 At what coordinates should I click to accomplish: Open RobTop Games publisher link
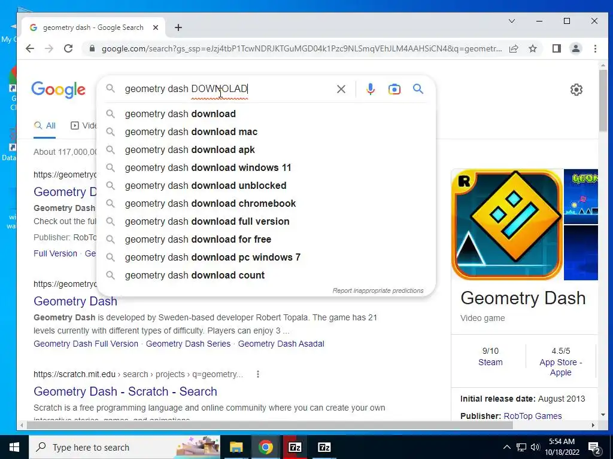coord(532,416)
